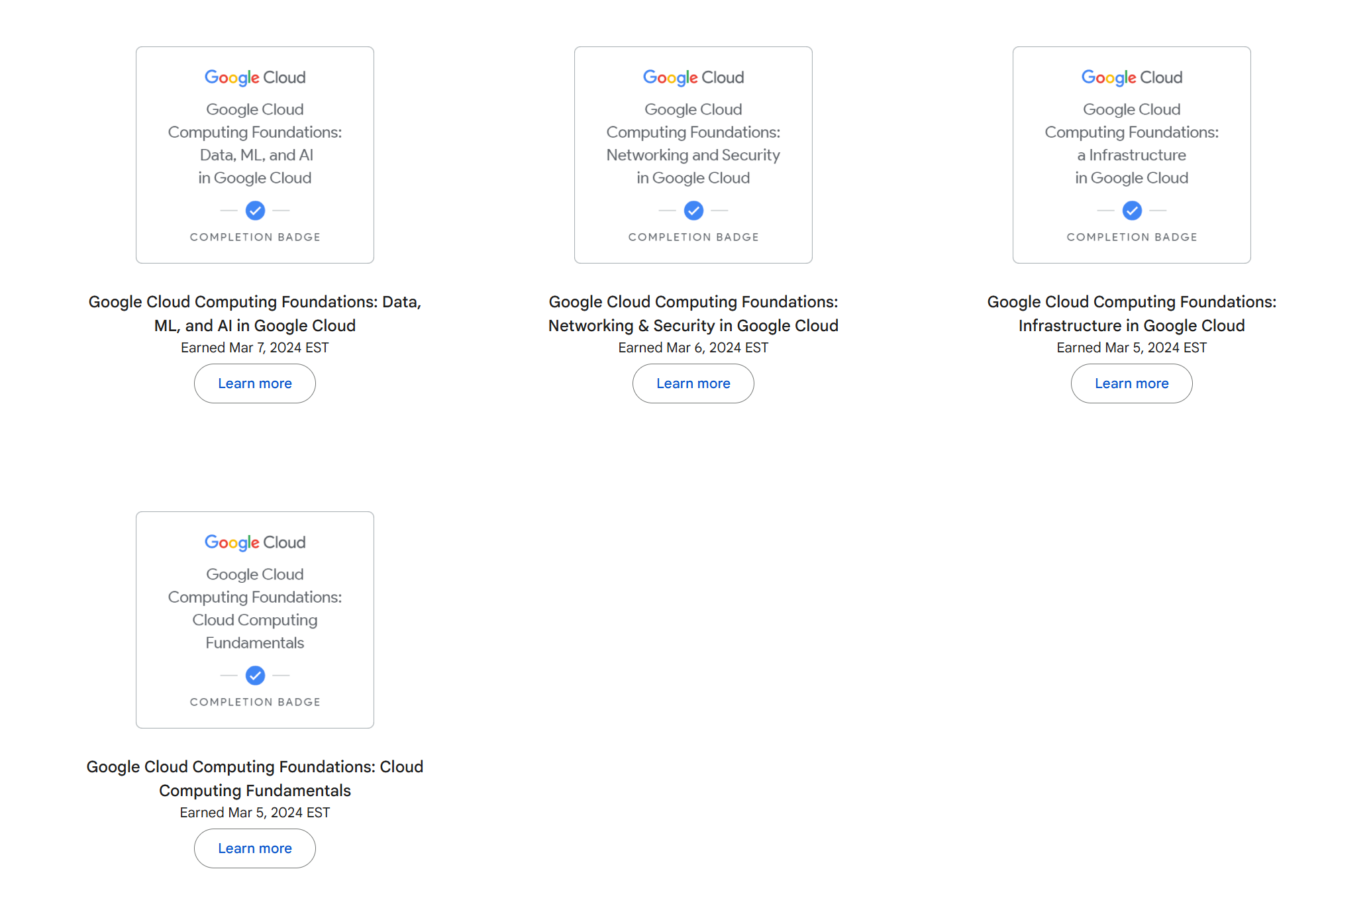The height and width of the screenshot is (914, 1371).
Task: Click the Completion Badge label on the Infrastructure card
Action: [x=1131, y=237]
